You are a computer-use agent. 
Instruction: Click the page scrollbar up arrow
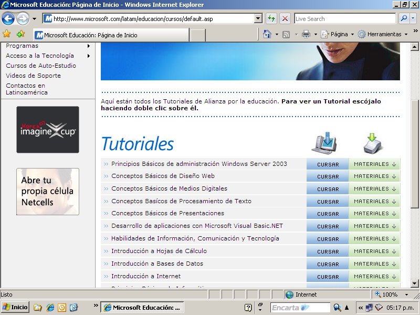coord(414,47)
